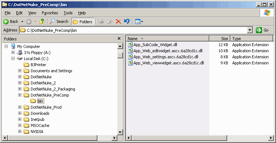Collapse the My Computer node
Image resolution: width=276 pixels, height=143 pixels.
click(x=6, y=46)
